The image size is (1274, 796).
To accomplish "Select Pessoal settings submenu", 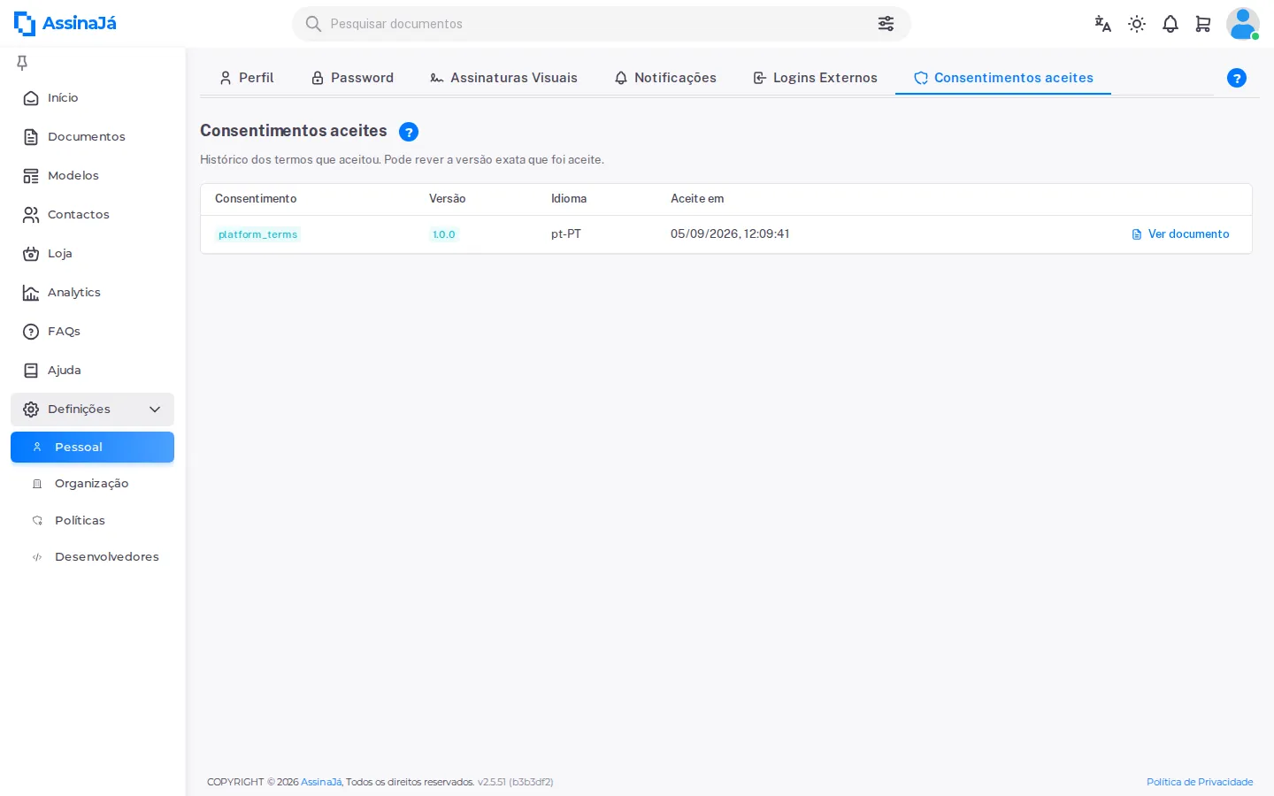I will pos(92,448).
